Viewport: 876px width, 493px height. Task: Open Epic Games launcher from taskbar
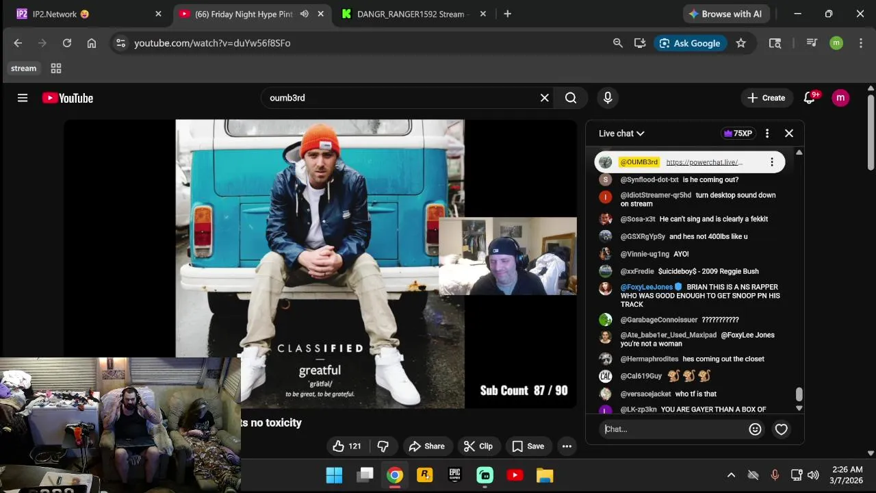pos(454,475)
